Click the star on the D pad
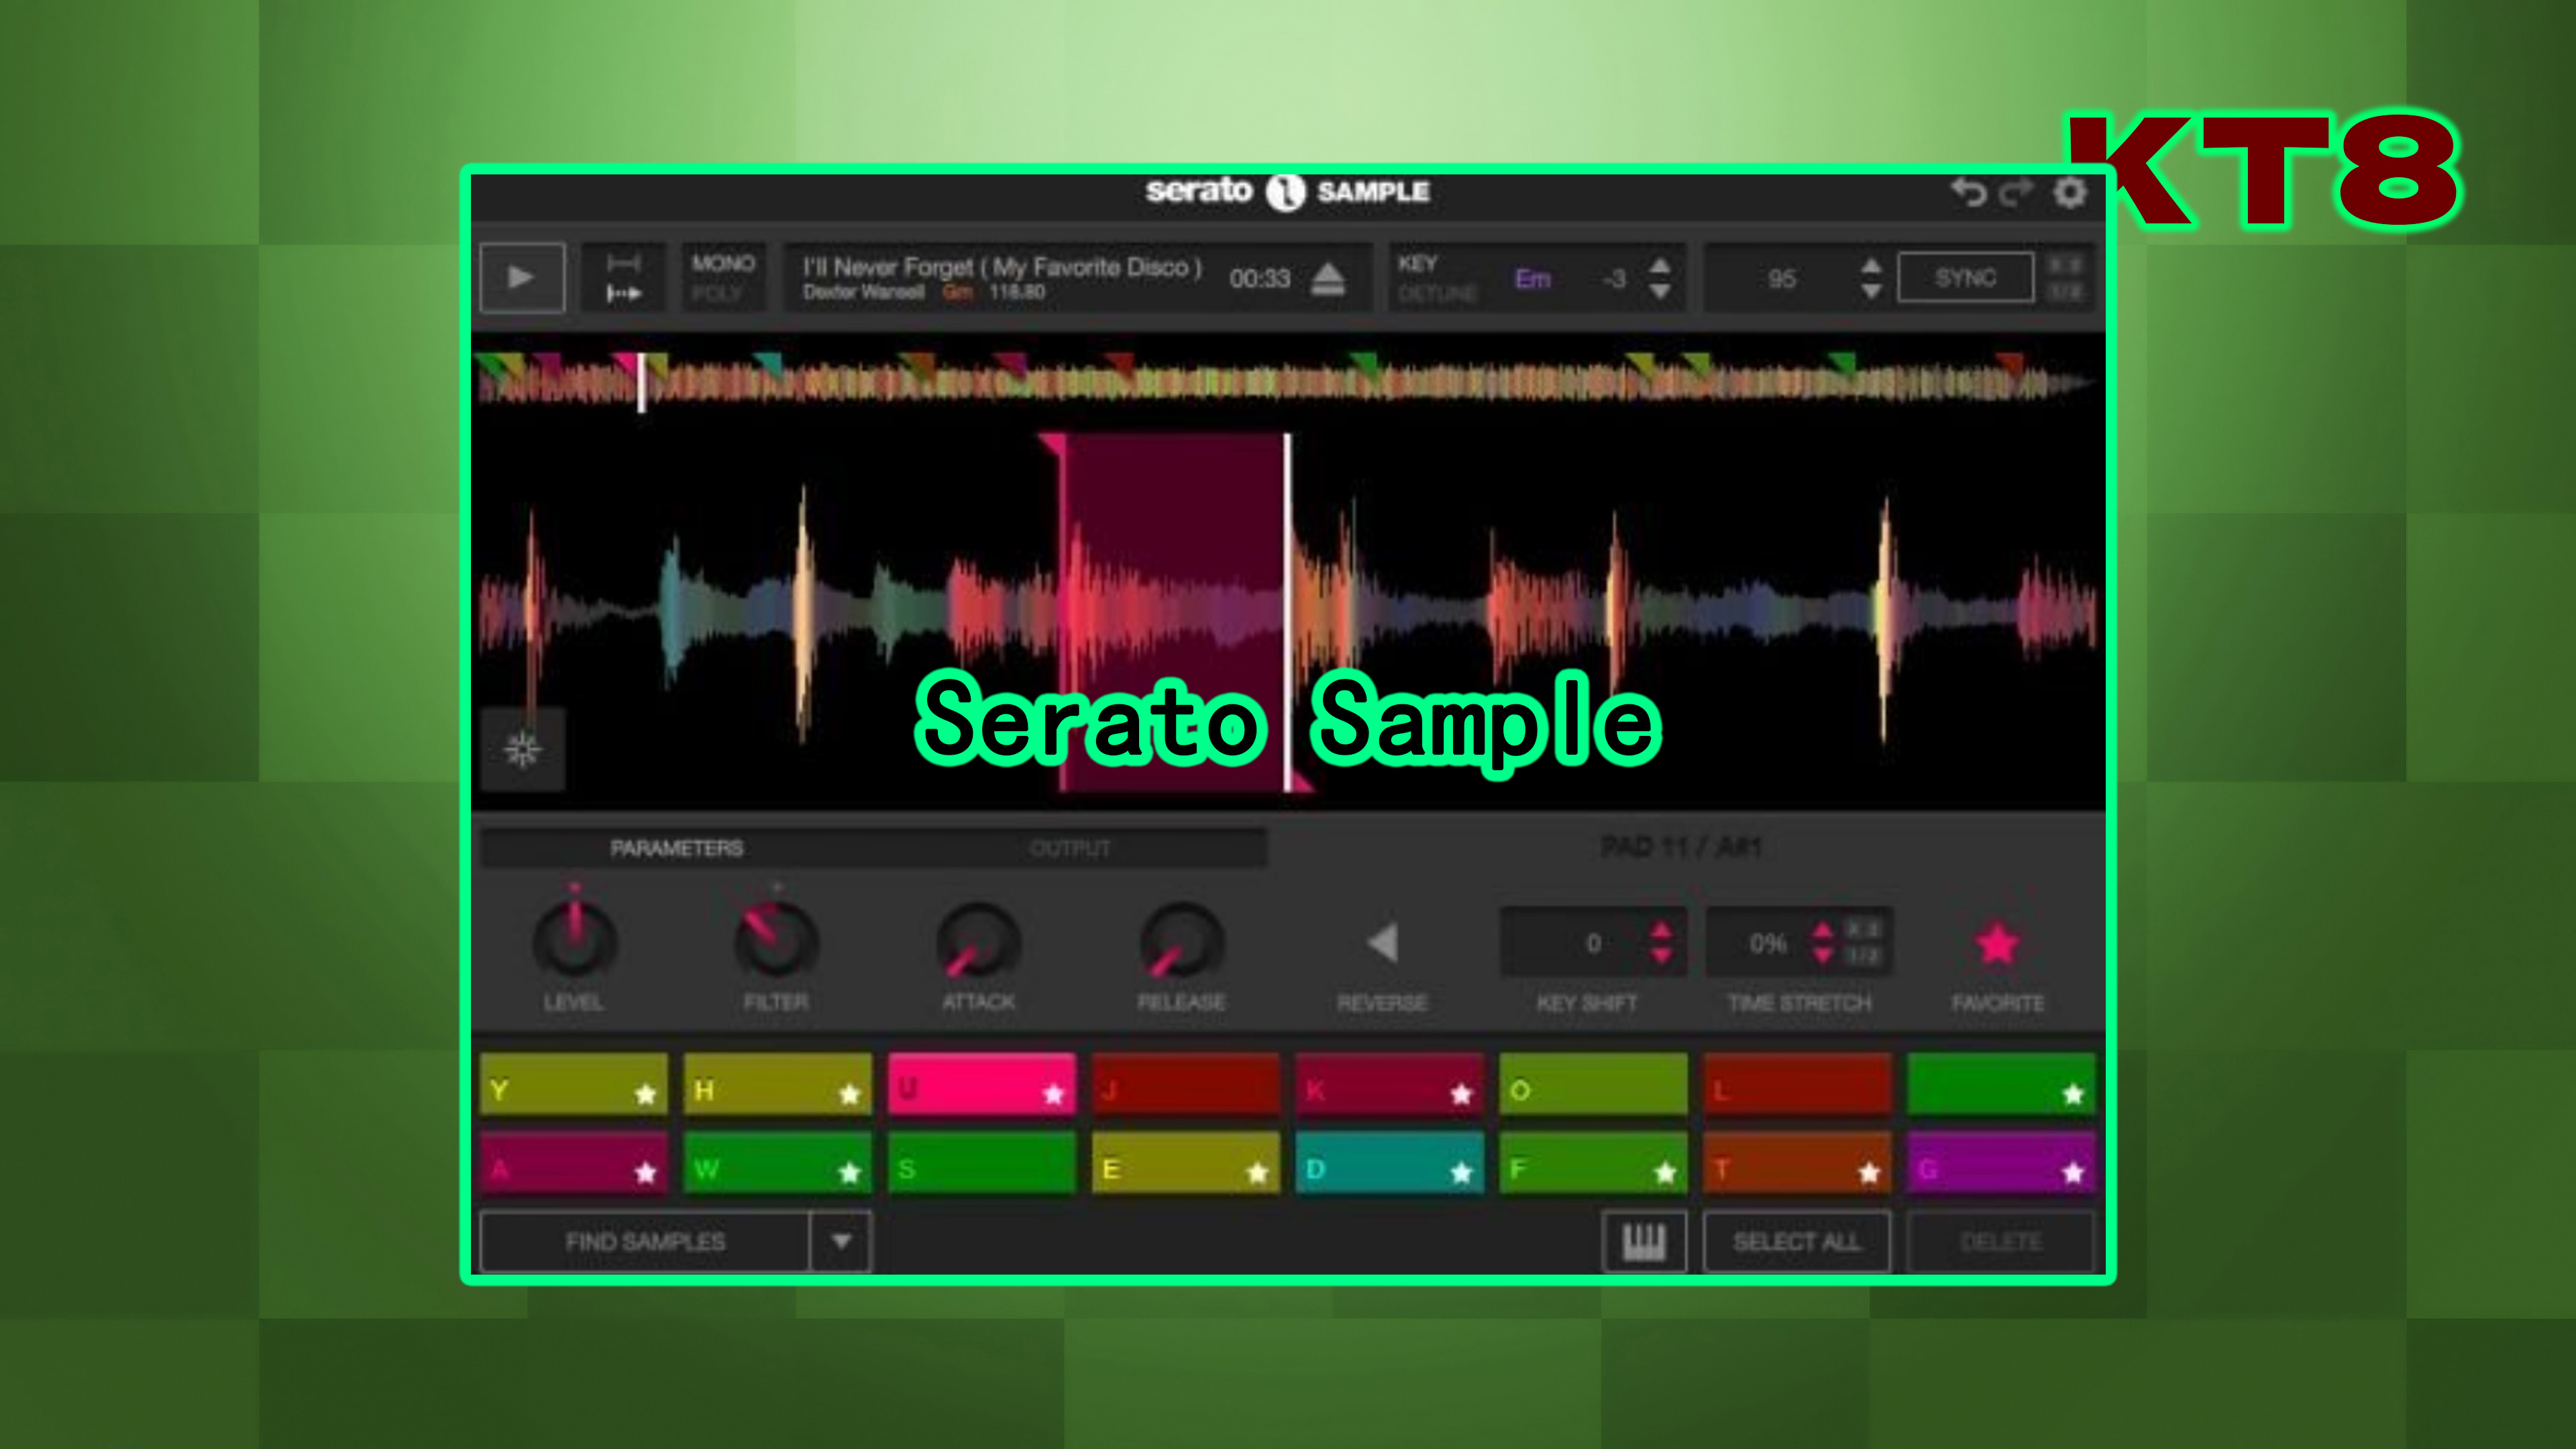The width and height of the screenshot is (2576, 1449). tap(1461, 1173)
